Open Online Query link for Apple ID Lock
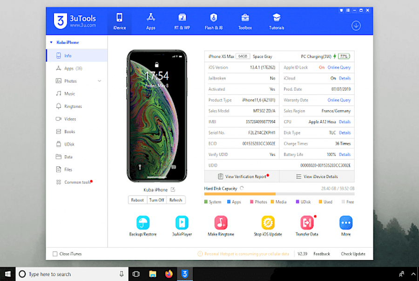 pyautogui.click(x=339, y=68)
